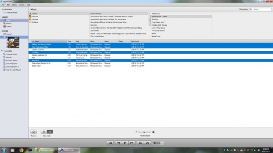Select the Stabat Mater track
Image resolution: width=273 pixels, height=153 pixels.
(x=151, y=66)
